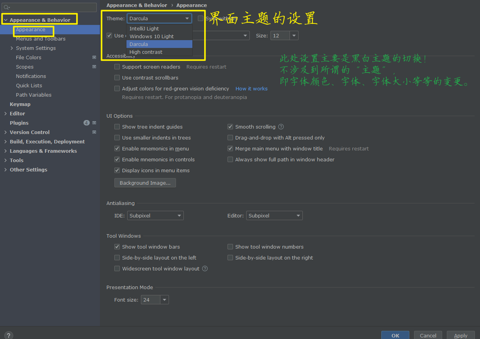Expand System Settings node

pos(12,48)
